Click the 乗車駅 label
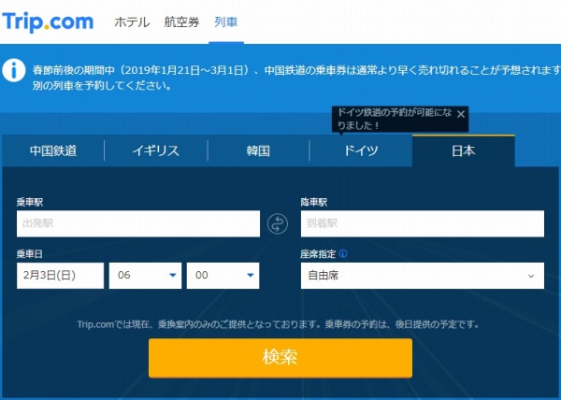 pos(30,202)
